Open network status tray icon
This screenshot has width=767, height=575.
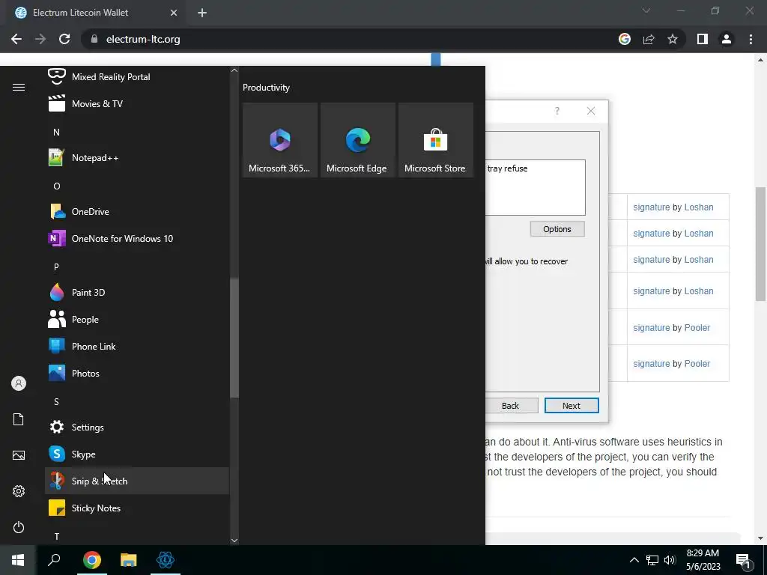(x=652, y=560)
